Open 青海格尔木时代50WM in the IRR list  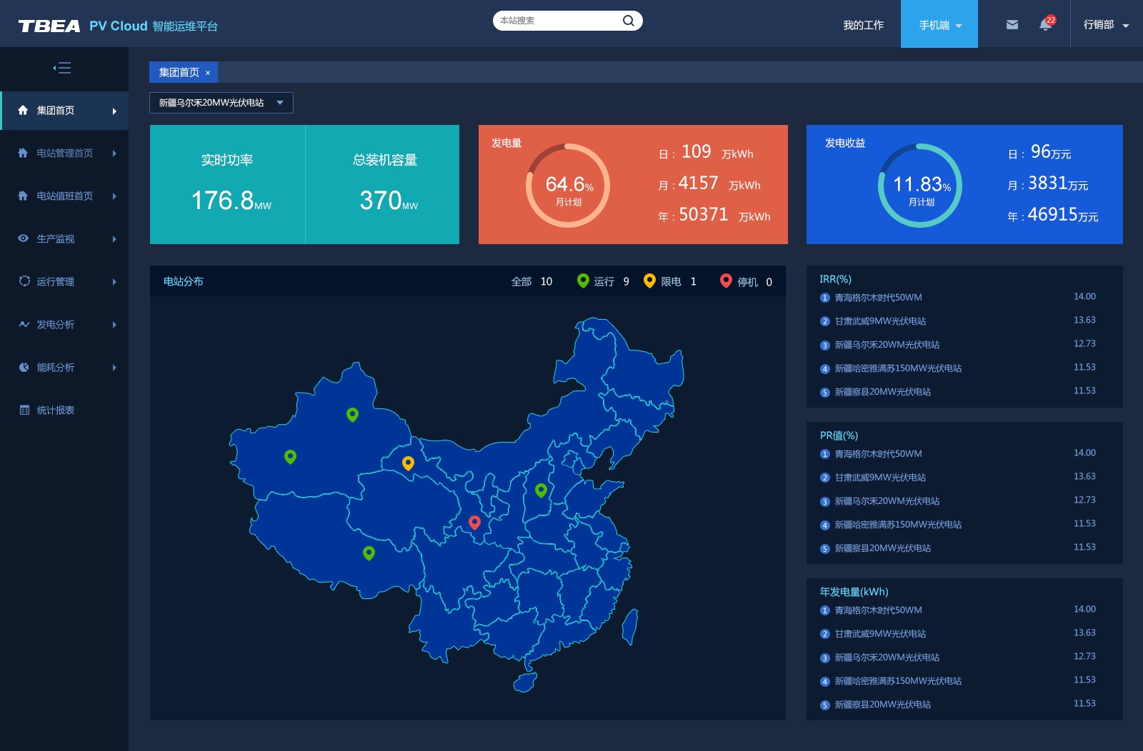pos(878,298)
